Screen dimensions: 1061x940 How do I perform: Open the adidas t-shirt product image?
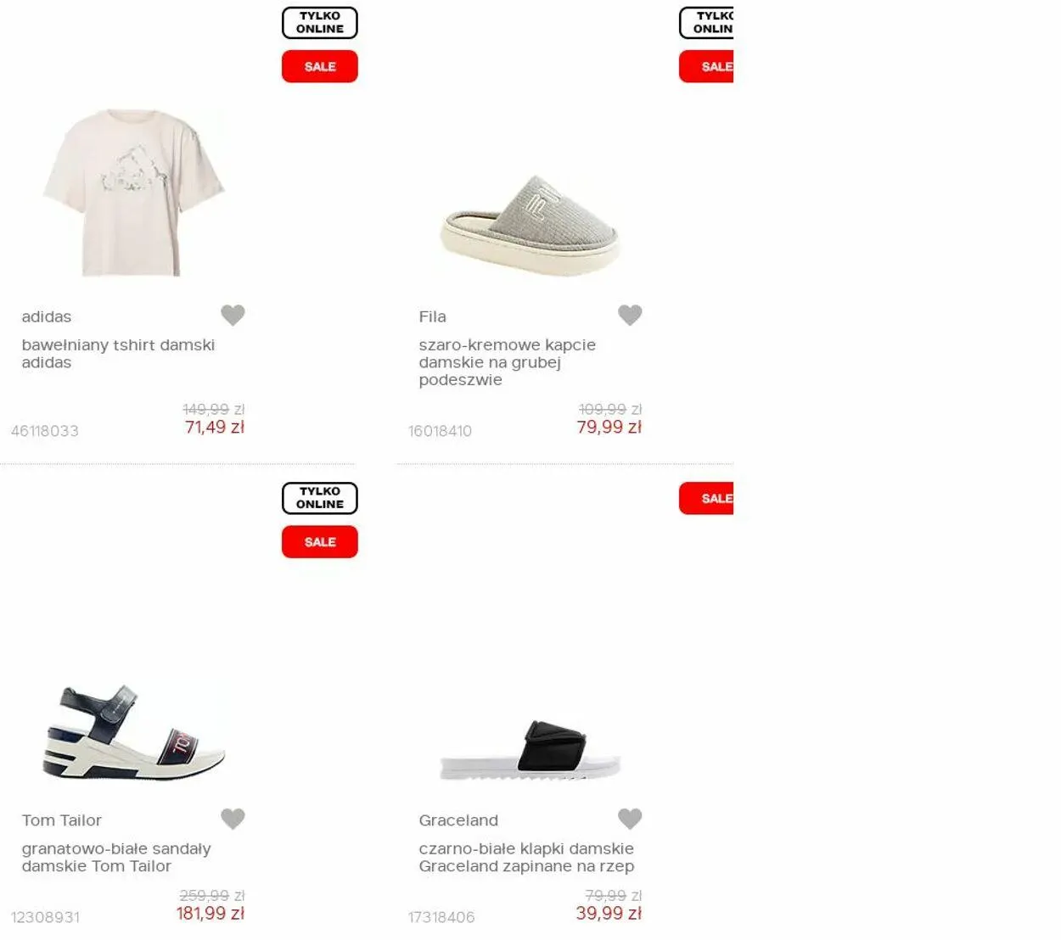(x=133, y=193)
